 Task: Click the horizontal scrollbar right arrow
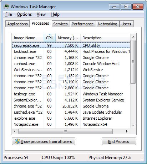coord(127,131)
